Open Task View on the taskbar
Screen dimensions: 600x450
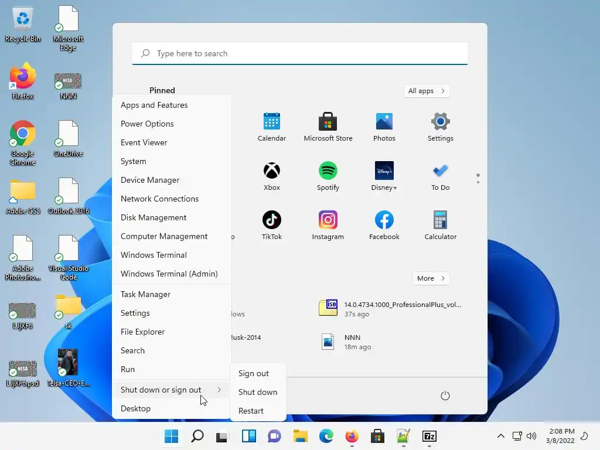pos(222,436)
